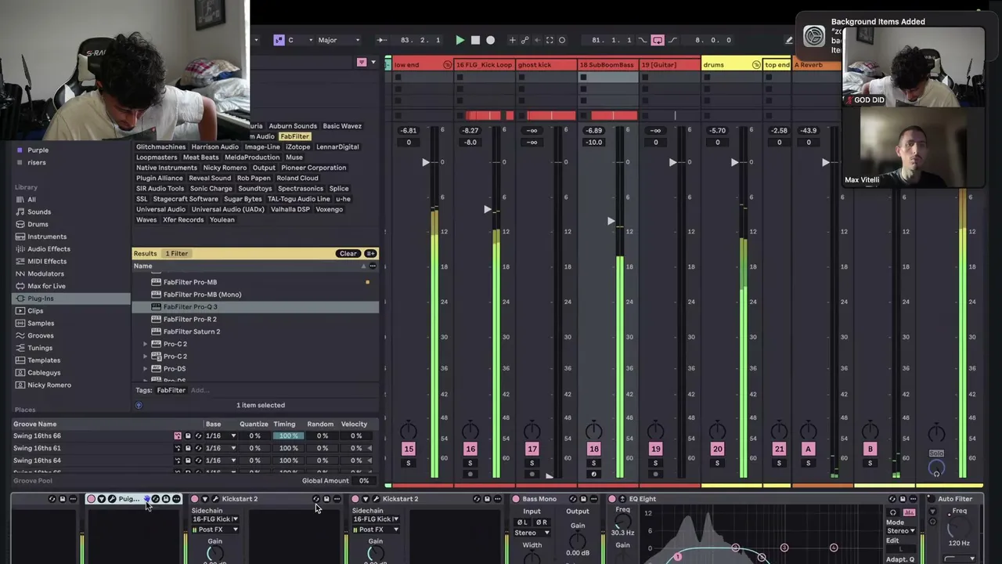Viewport: 1002px width, 564px height.
Task: Click the Punch-In switch icon
Action: pos(643,40)
